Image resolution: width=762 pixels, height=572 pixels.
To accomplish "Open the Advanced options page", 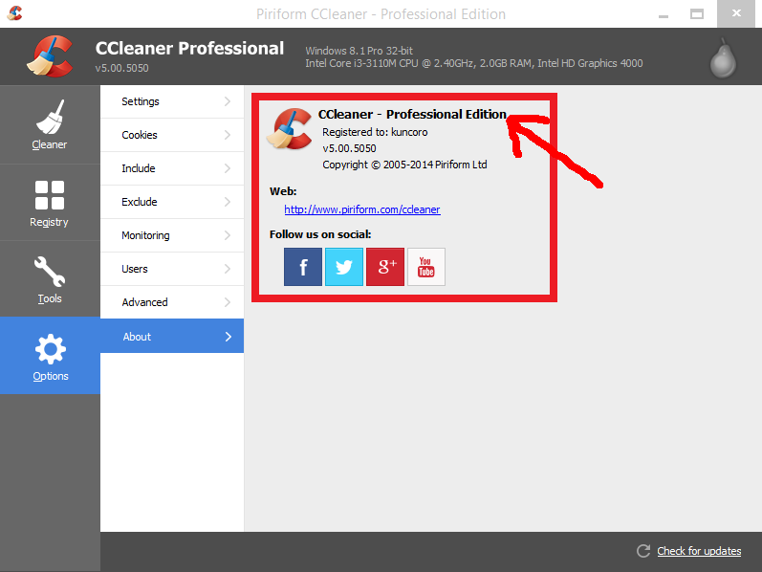I will tap(172, 302).
